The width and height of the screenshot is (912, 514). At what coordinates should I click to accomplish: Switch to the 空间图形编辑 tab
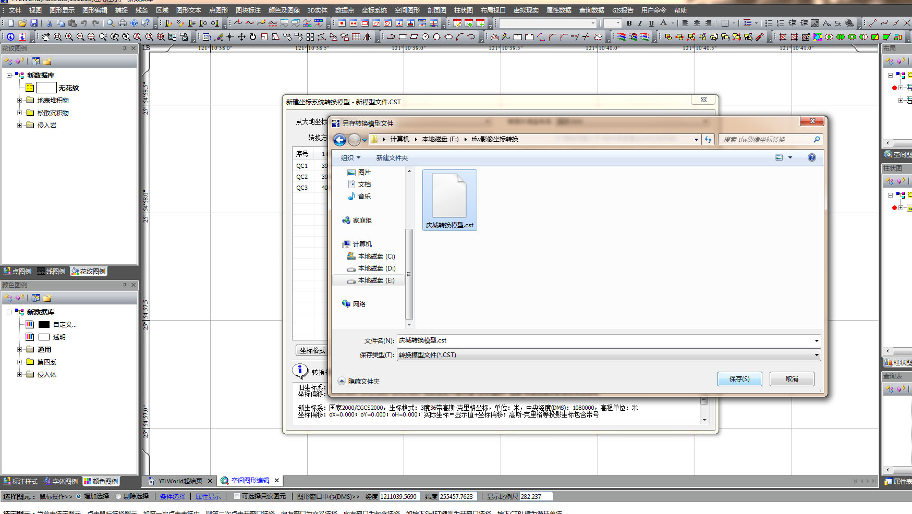(250, 481)
